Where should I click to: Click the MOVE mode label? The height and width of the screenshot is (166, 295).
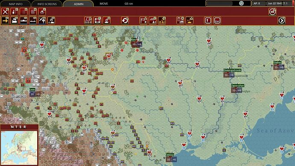pyautogui.click(x=103, y=3)
